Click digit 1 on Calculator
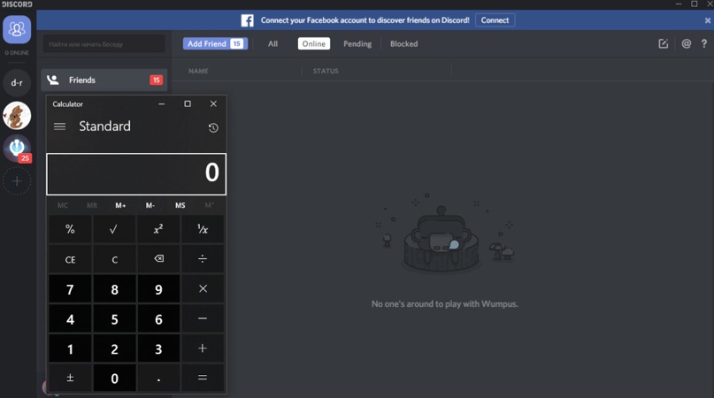The height and width of the screenshot is (398, 714). click(70, 348)
